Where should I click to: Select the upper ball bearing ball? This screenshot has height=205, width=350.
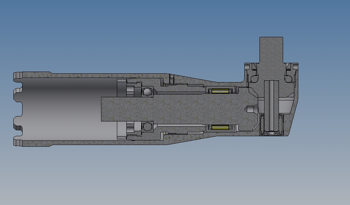(148, 92)
